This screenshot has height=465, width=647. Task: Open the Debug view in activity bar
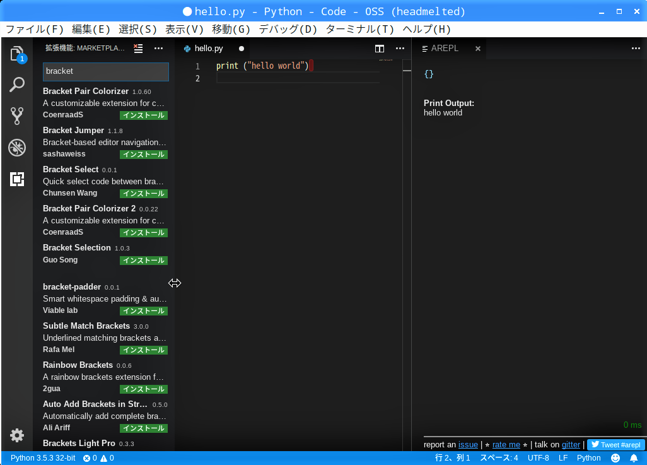pyautogui.click(x=17, y=148)
